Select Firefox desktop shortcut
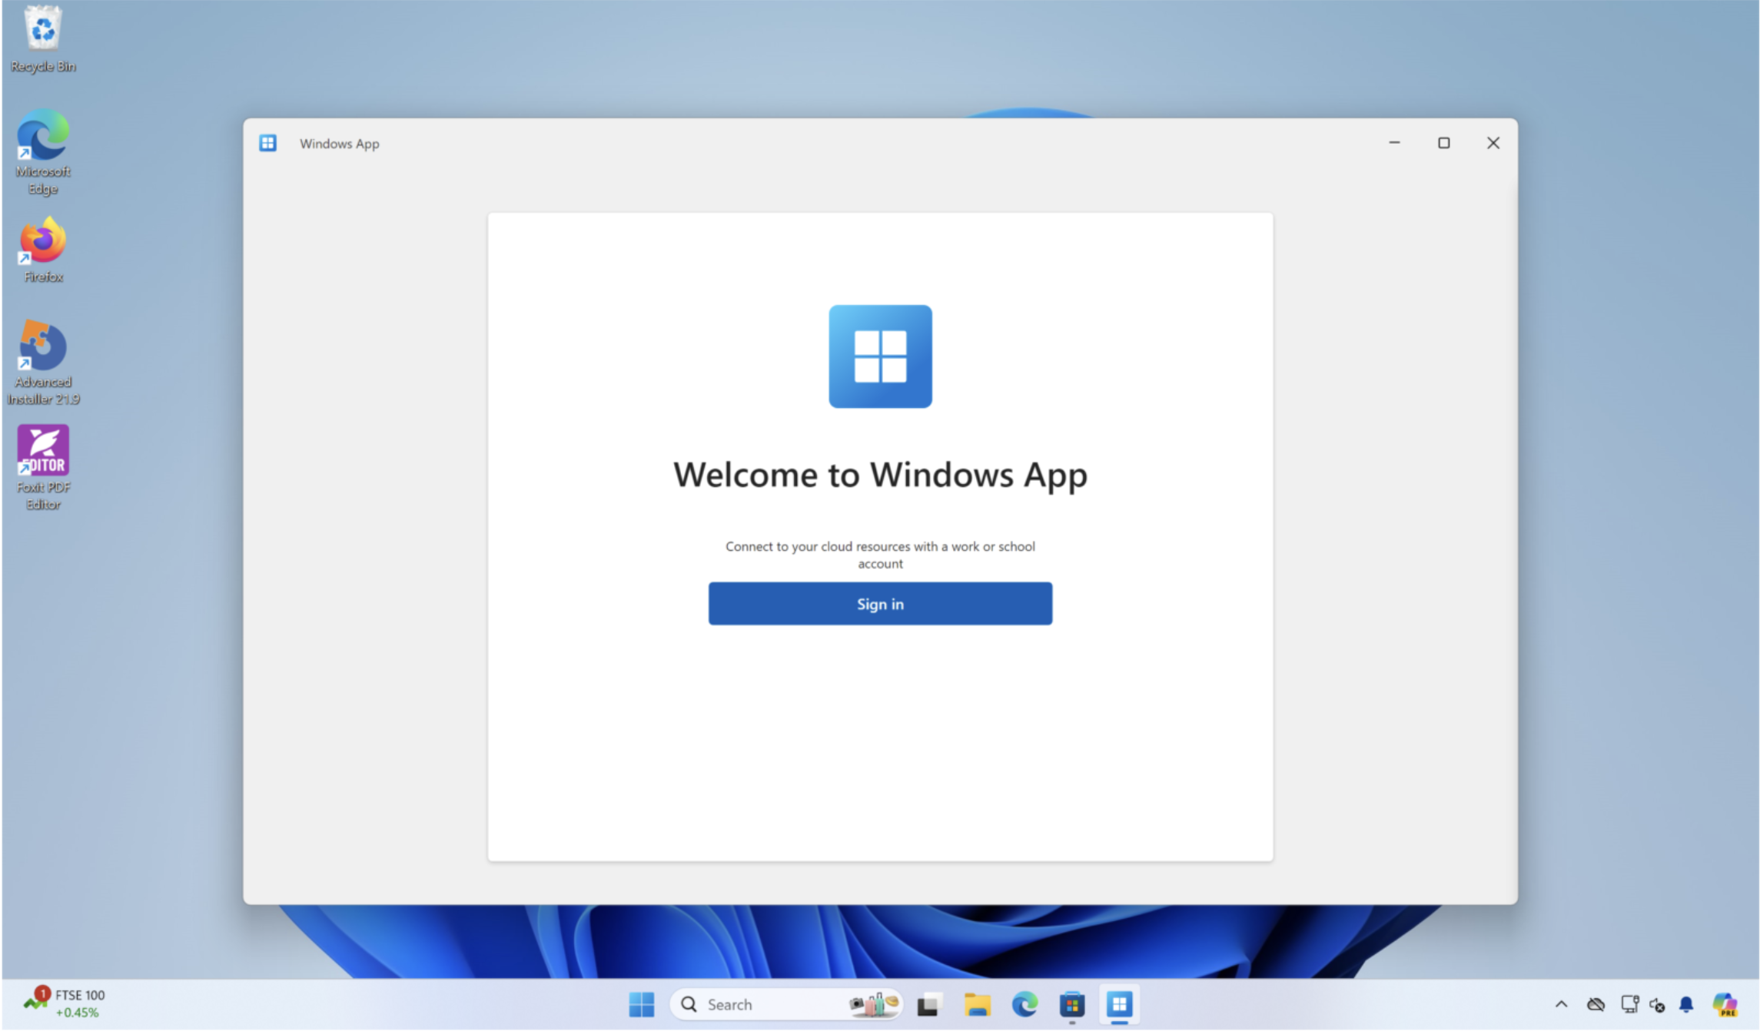This screenshot has width=1760, height=1031. point(43,250)
